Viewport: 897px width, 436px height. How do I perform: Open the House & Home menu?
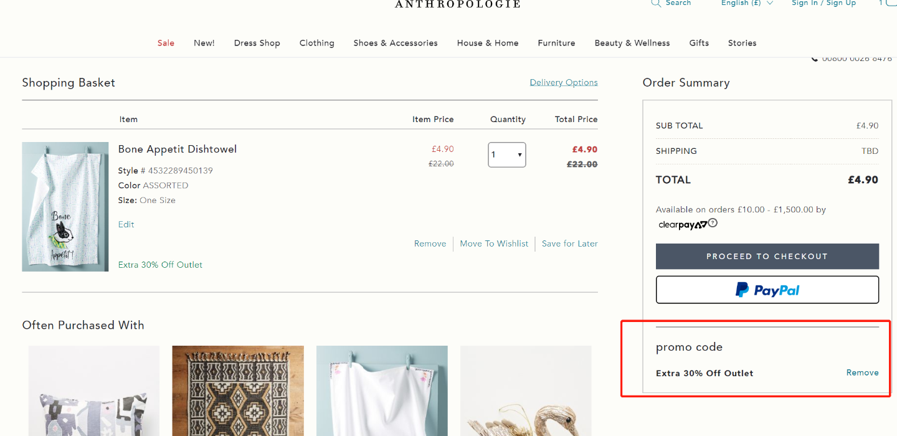pos(488,43)
